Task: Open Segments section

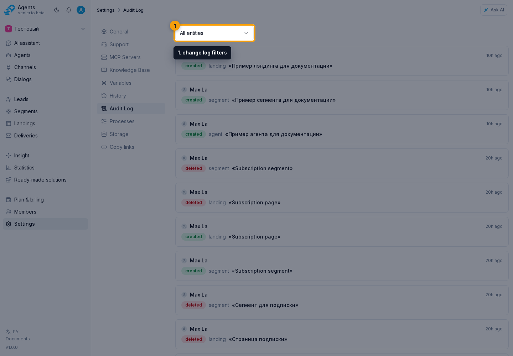Action: tap(45, 111)
